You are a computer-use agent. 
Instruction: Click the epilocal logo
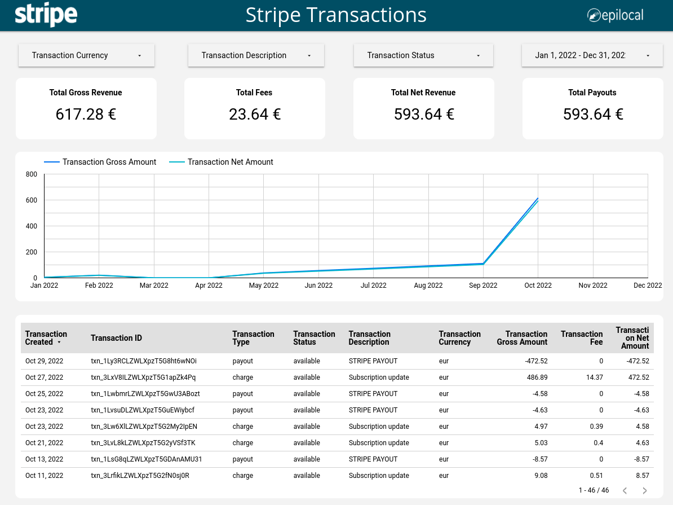click(614, 15)
